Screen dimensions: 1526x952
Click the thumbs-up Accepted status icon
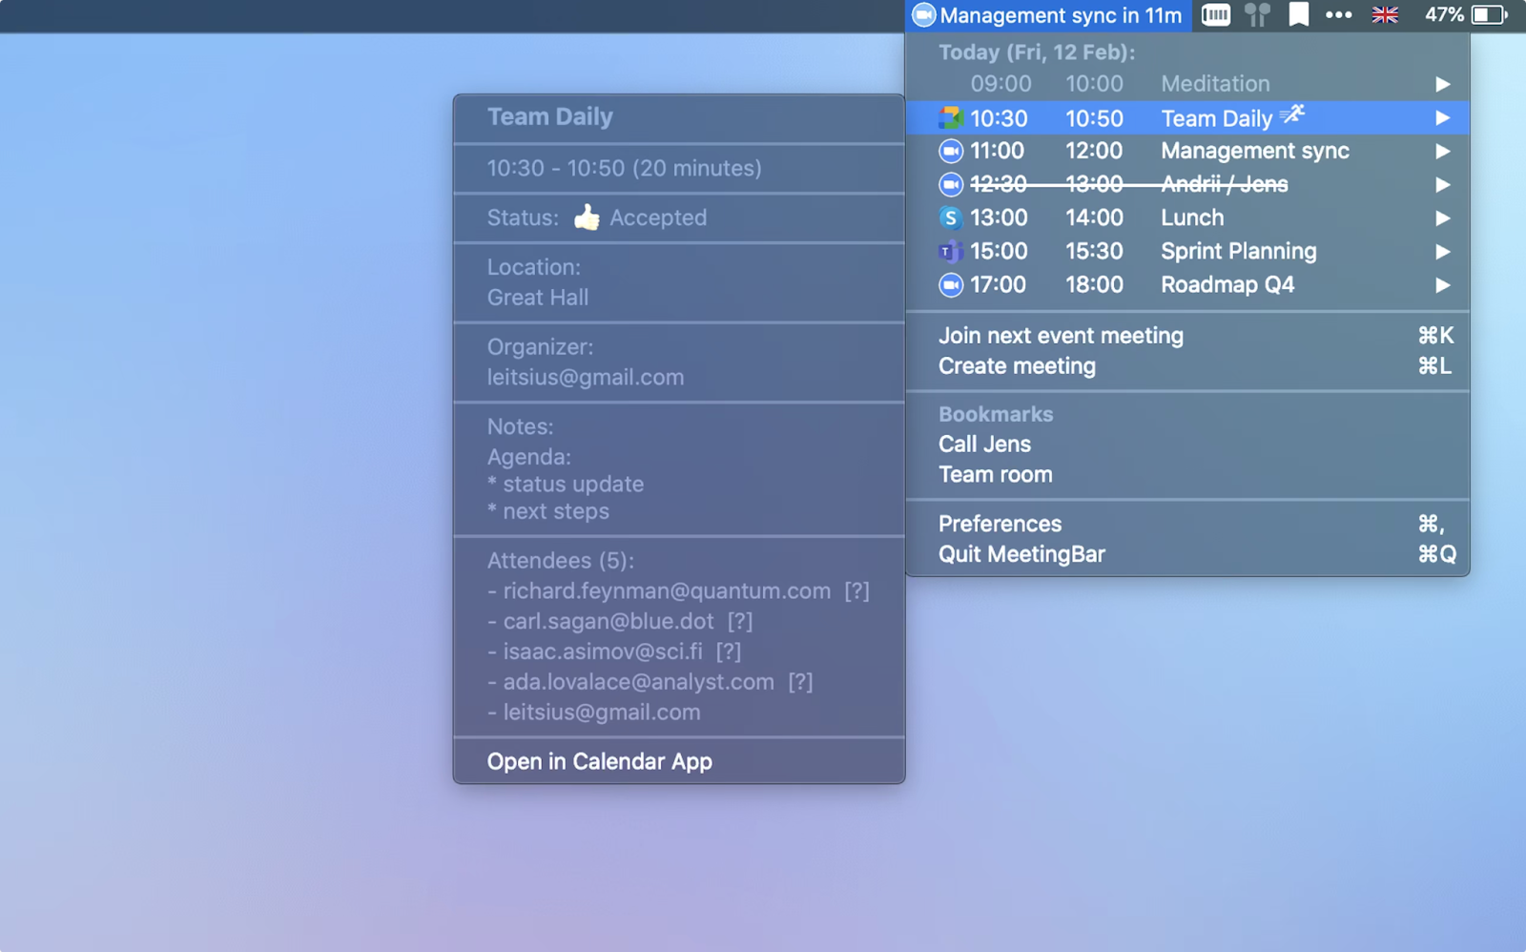[x=587, y=217]
